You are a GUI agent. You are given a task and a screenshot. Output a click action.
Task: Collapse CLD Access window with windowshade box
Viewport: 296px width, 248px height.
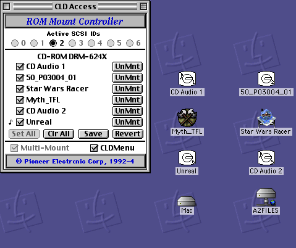point(143,6)
